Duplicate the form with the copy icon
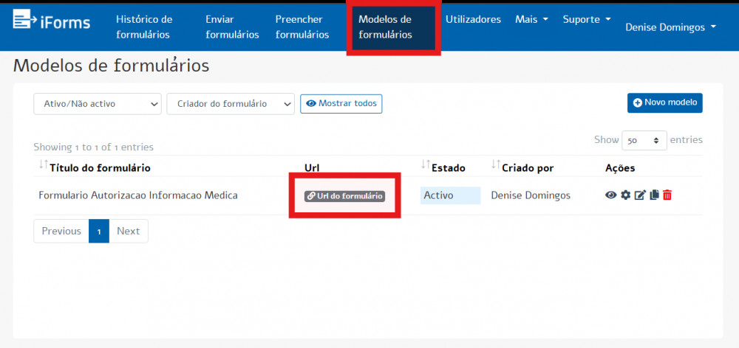Viewport: 739px width, 348px height. pyautogui.click(x=653, y=195)
